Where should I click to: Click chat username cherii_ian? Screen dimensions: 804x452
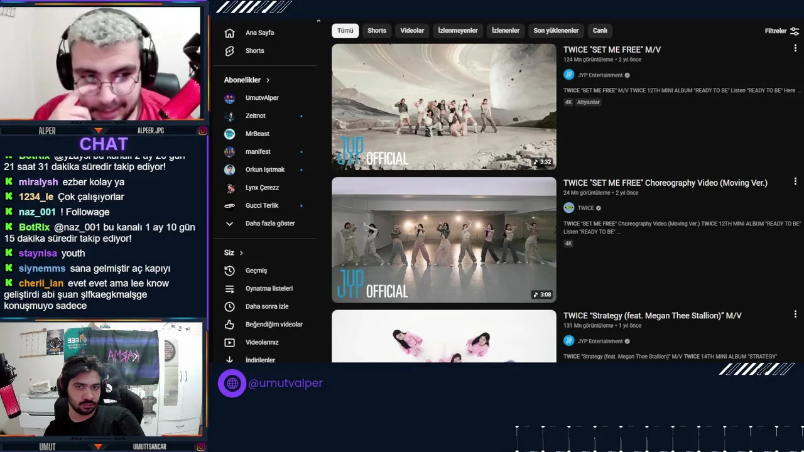click(41, 284)
